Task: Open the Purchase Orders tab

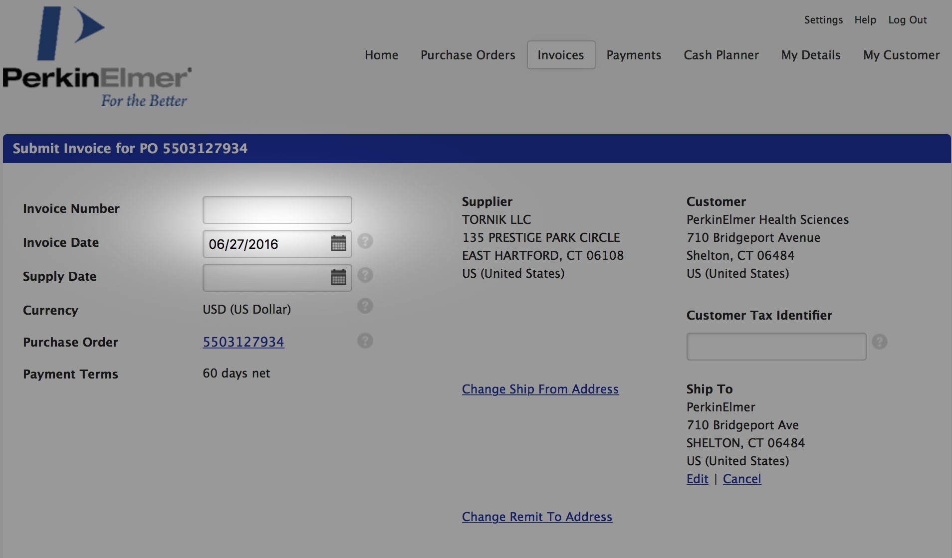Action: coord(468,55)
